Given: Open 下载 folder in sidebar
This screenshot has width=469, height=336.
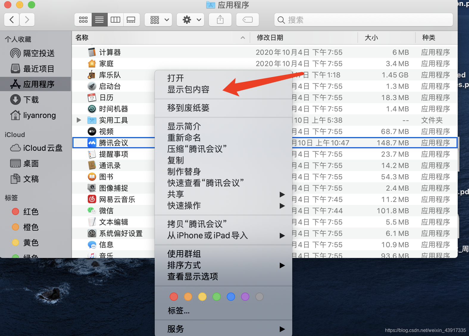Looking at the screenshot, I should tap(36, 100).
